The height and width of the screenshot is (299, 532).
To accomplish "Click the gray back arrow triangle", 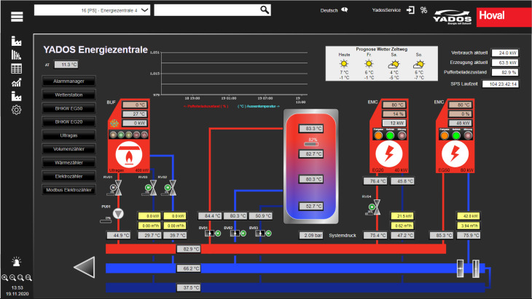I will click(85, 267).
